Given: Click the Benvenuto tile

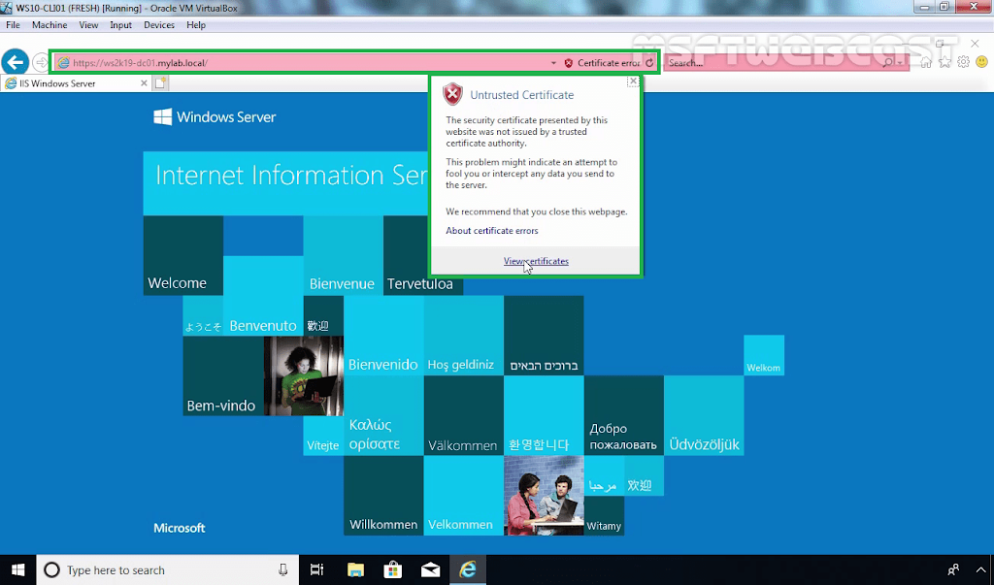Looking at the screenshot, I should pos(263,296).
